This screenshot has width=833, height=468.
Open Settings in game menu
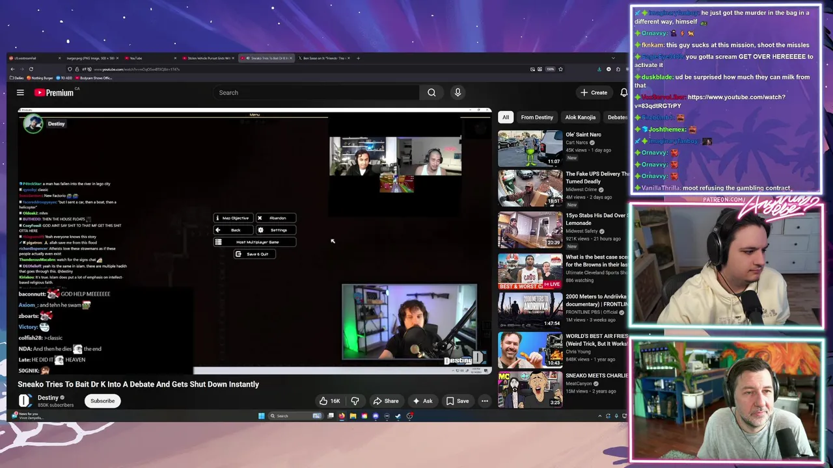point(276,230)
